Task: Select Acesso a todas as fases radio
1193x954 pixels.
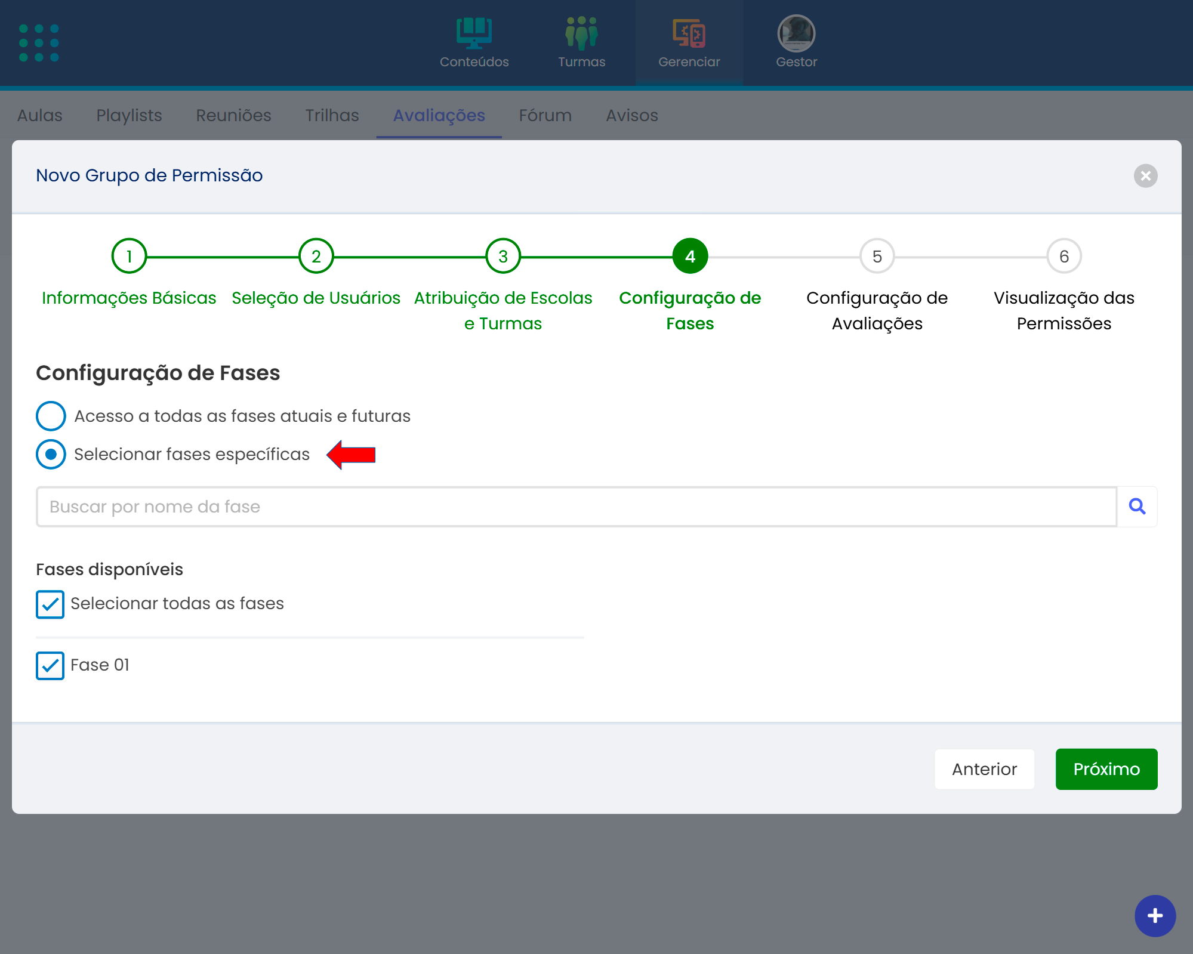Action: pos(51,416)
